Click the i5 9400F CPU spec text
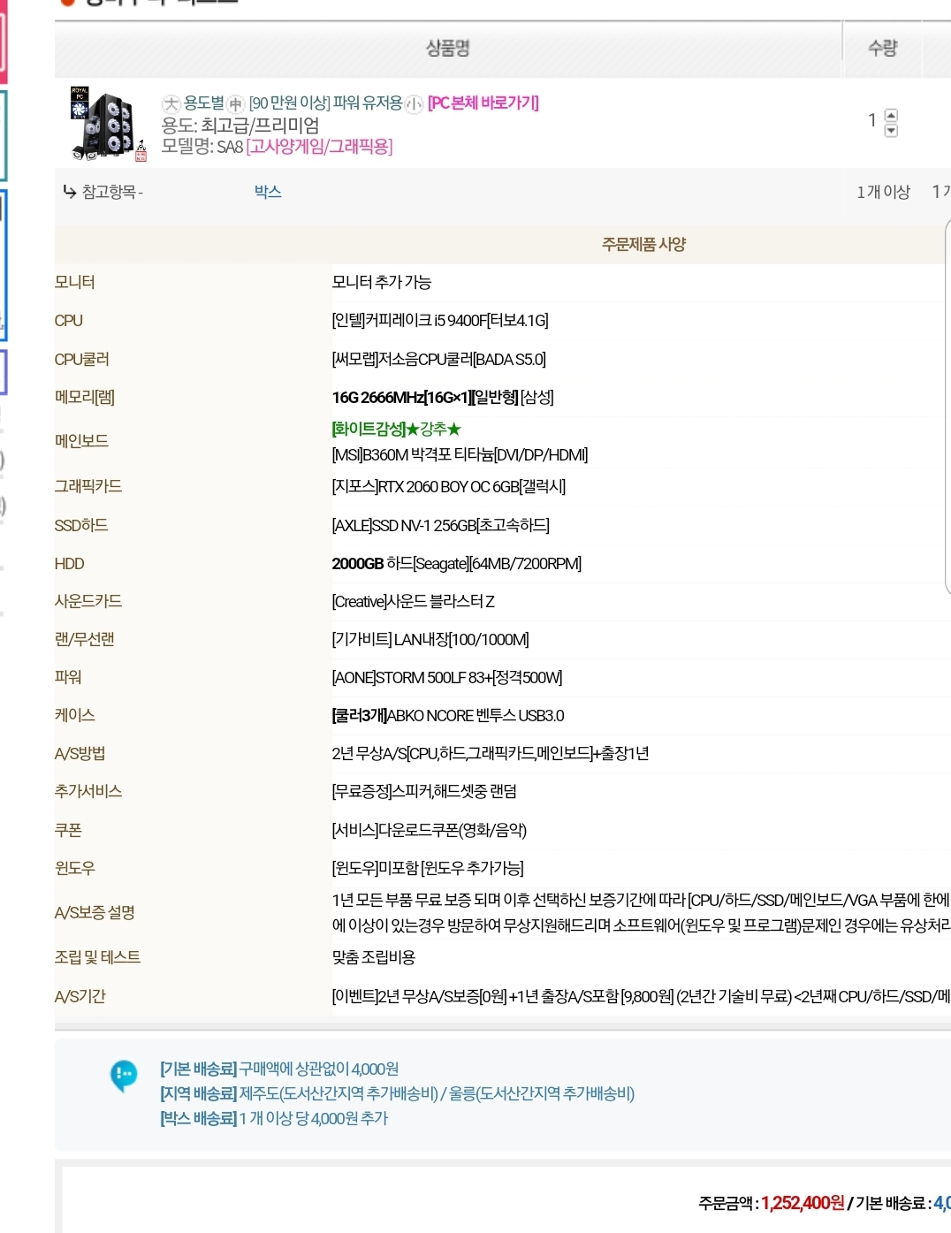The width and height of the screenshot is (951, 1233). pos(439,321)
